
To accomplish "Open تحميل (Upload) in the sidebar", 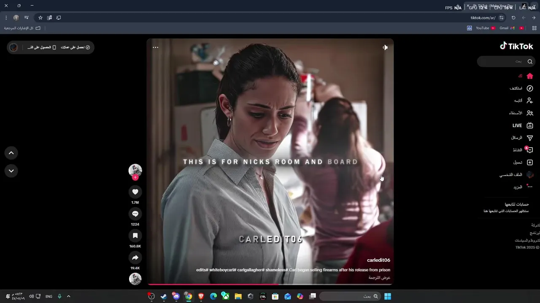I will (523, 162).
